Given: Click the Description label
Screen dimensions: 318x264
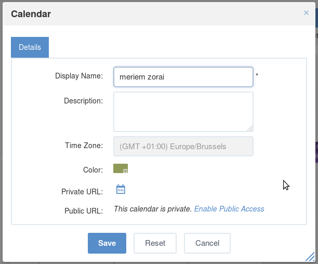Looking at the screenshot, I should (83, 101).
